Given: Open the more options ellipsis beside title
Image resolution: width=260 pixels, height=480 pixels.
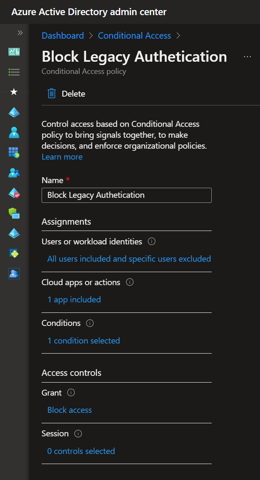Looking at the screenshot, I should (247, 57).
